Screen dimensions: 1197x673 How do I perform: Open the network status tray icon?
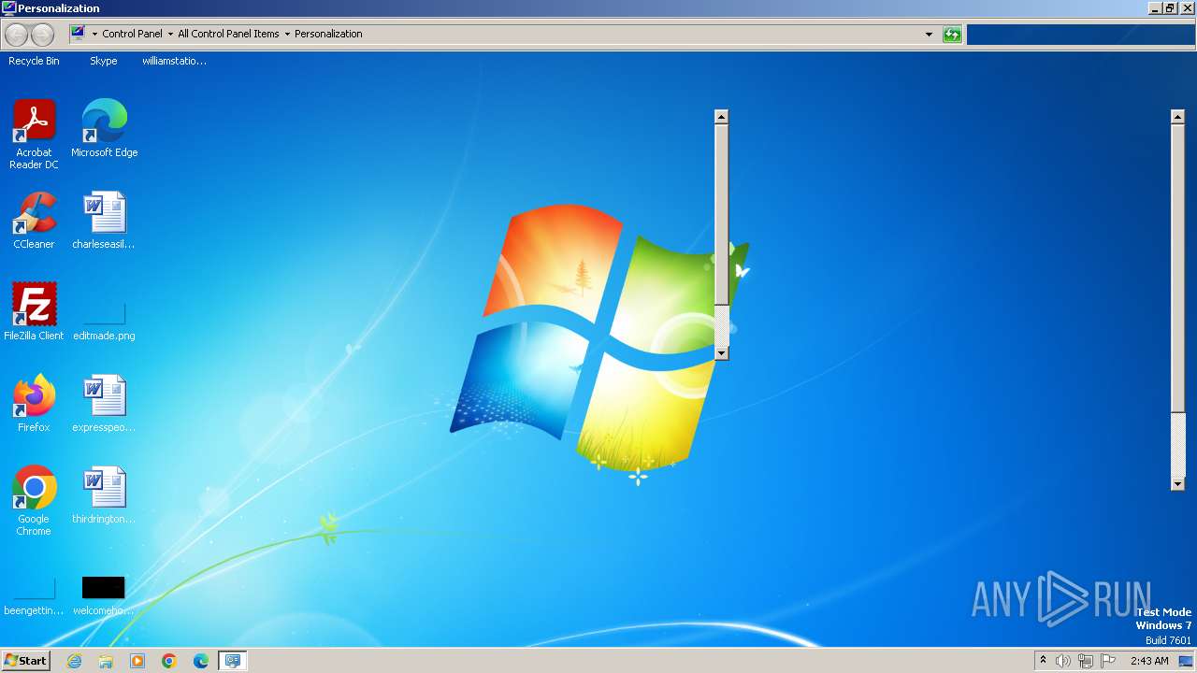pos(1086,661)
